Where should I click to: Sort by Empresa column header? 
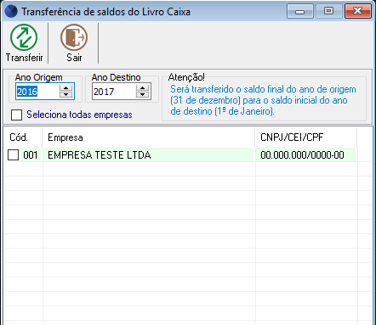[149, 137]
